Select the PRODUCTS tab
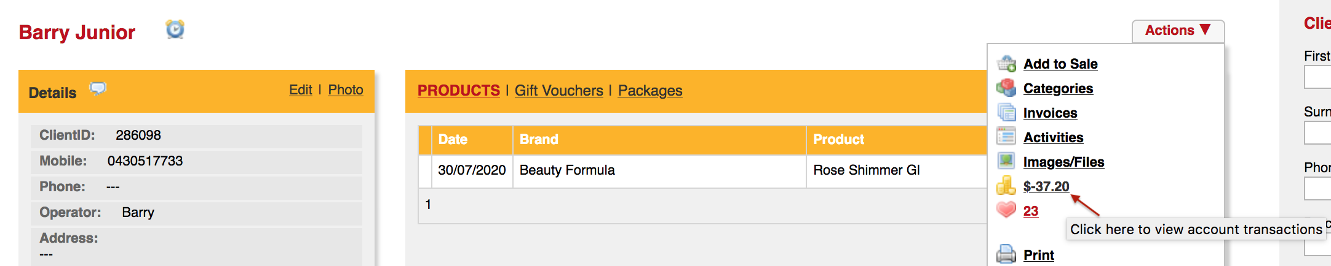 [458, 91]
